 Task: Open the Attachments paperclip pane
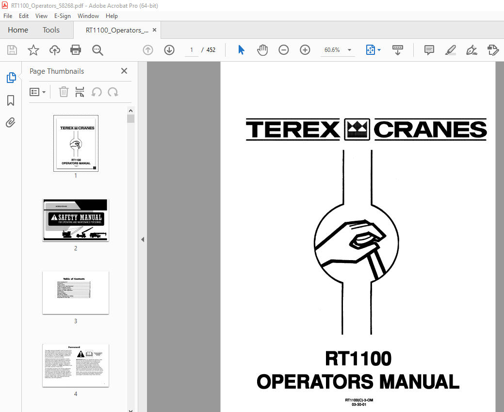[11, 123]
